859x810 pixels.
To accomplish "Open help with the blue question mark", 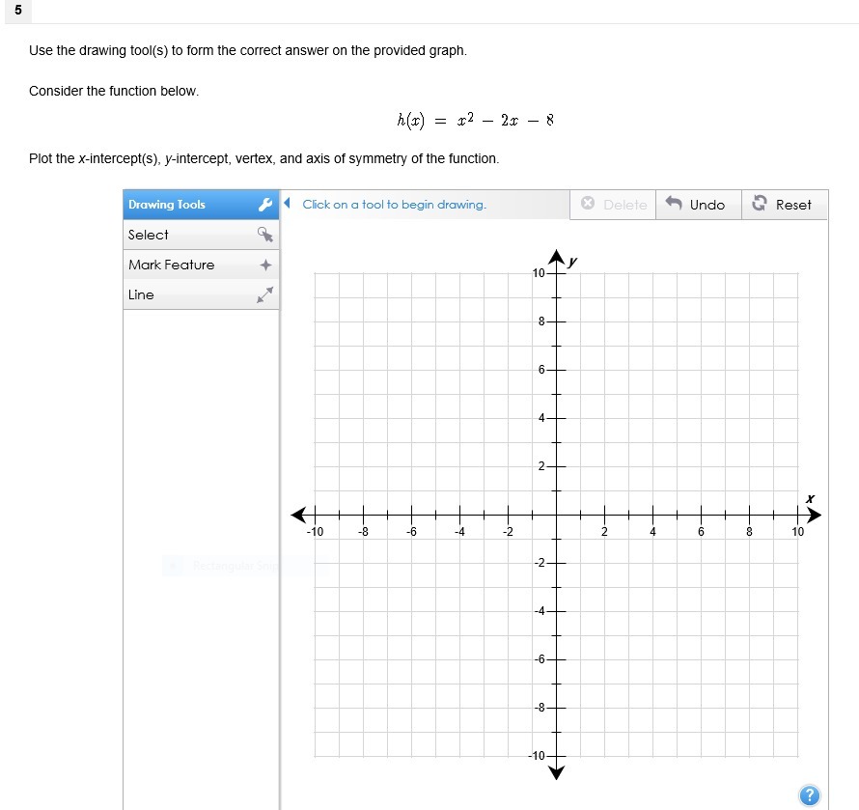I will [x=809, y=796].
